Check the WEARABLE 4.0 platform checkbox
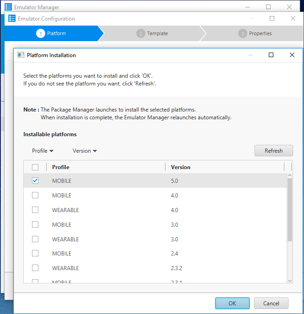 (x=35, y=210)
